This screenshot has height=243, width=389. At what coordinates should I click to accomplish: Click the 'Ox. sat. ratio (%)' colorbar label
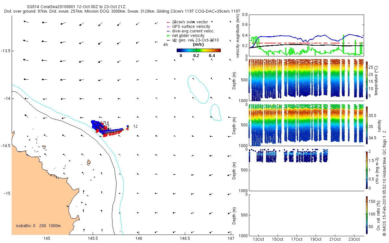coord(379,215)
